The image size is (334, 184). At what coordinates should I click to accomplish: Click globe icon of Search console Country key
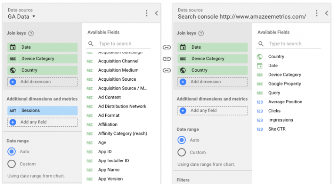183,70
